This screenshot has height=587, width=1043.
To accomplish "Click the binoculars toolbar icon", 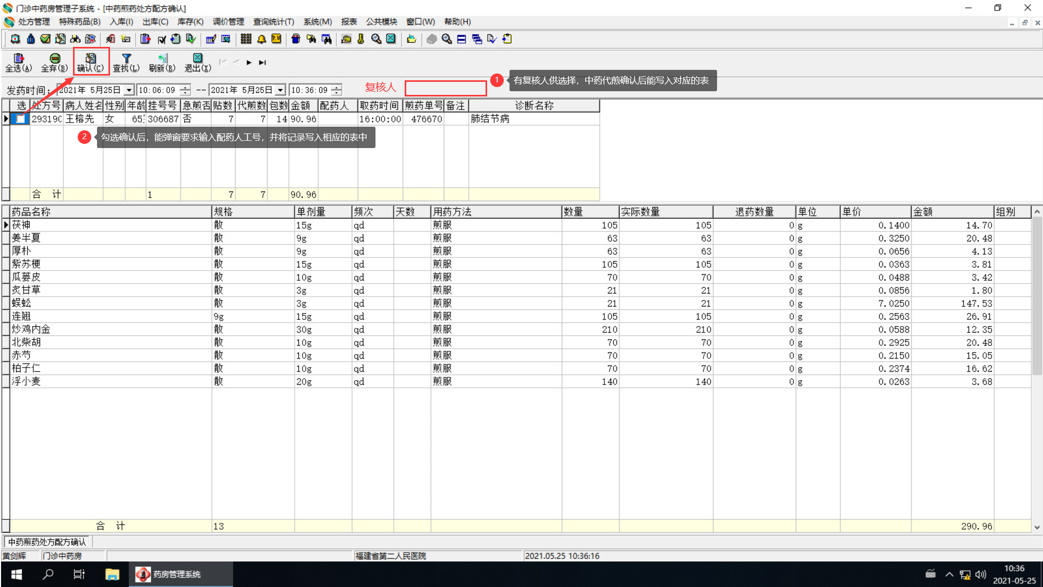I will pos(75,39).
